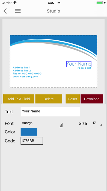
Task: Download the business card
Action: 92,99
